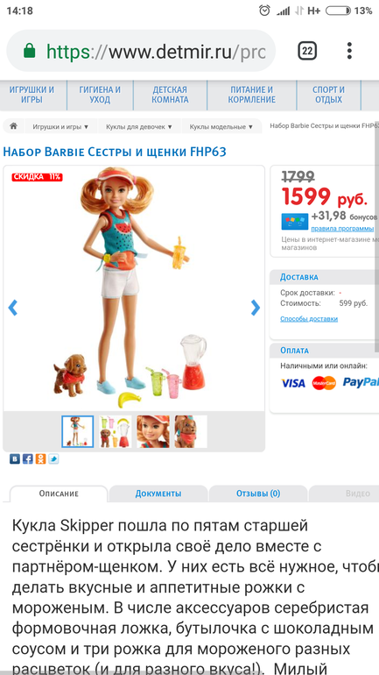Open the 'правила программы' bonus link
379x675 pixels.
(342, 229)
